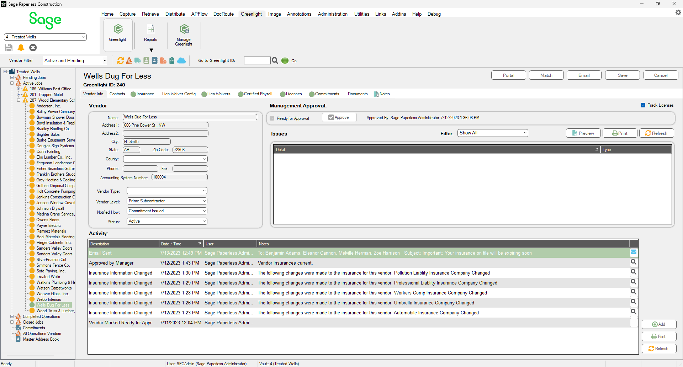Open the APFlow menu

(199, 14)
